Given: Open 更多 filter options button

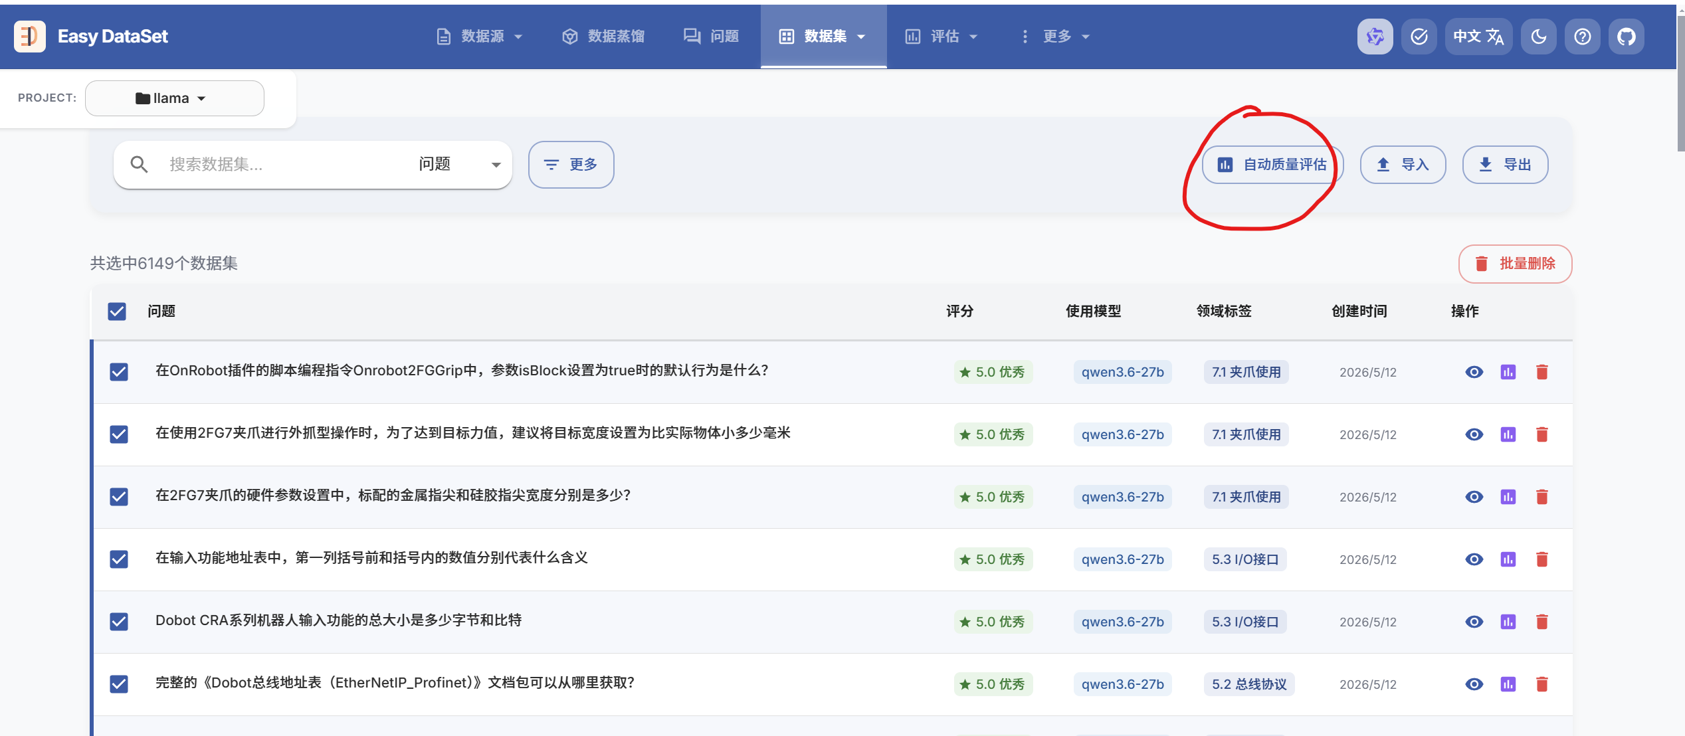Looking at the screenshot, I should pyautogui.click(x=571, y=164).
